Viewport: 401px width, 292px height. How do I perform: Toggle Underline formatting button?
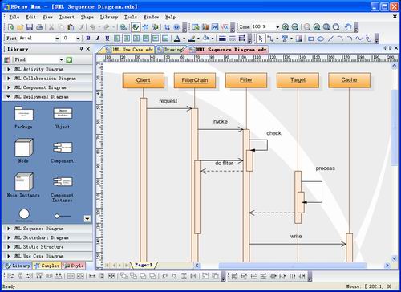(x=107, y=39)
